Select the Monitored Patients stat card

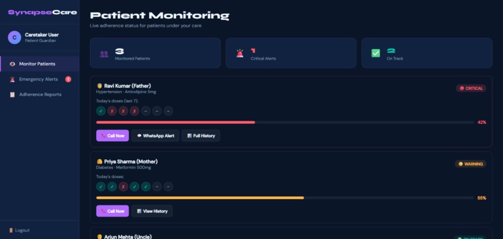coord(155,53)
